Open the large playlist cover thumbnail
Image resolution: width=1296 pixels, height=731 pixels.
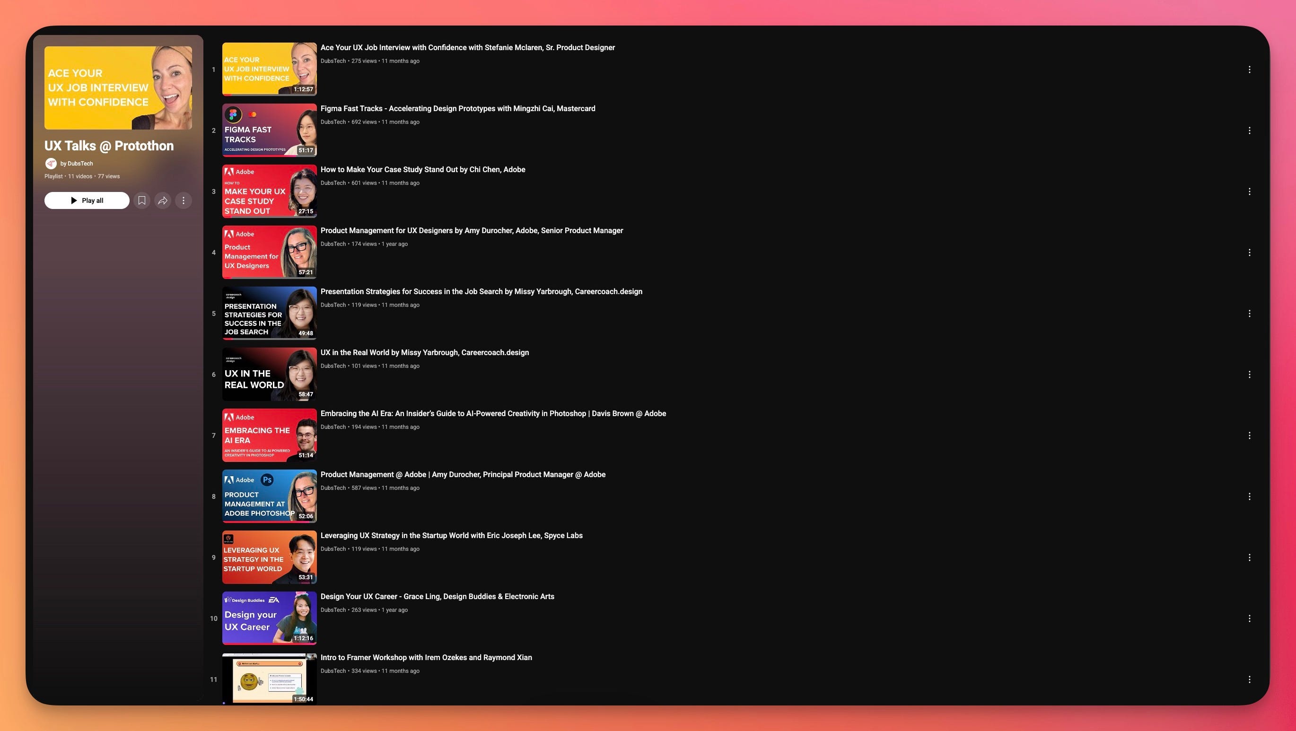point(118,88)
